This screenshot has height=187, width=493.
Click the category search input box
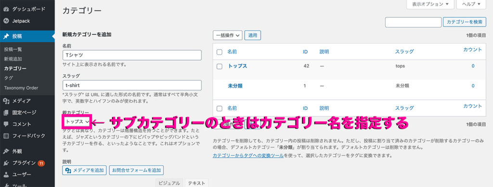click(x=413, y=22)
